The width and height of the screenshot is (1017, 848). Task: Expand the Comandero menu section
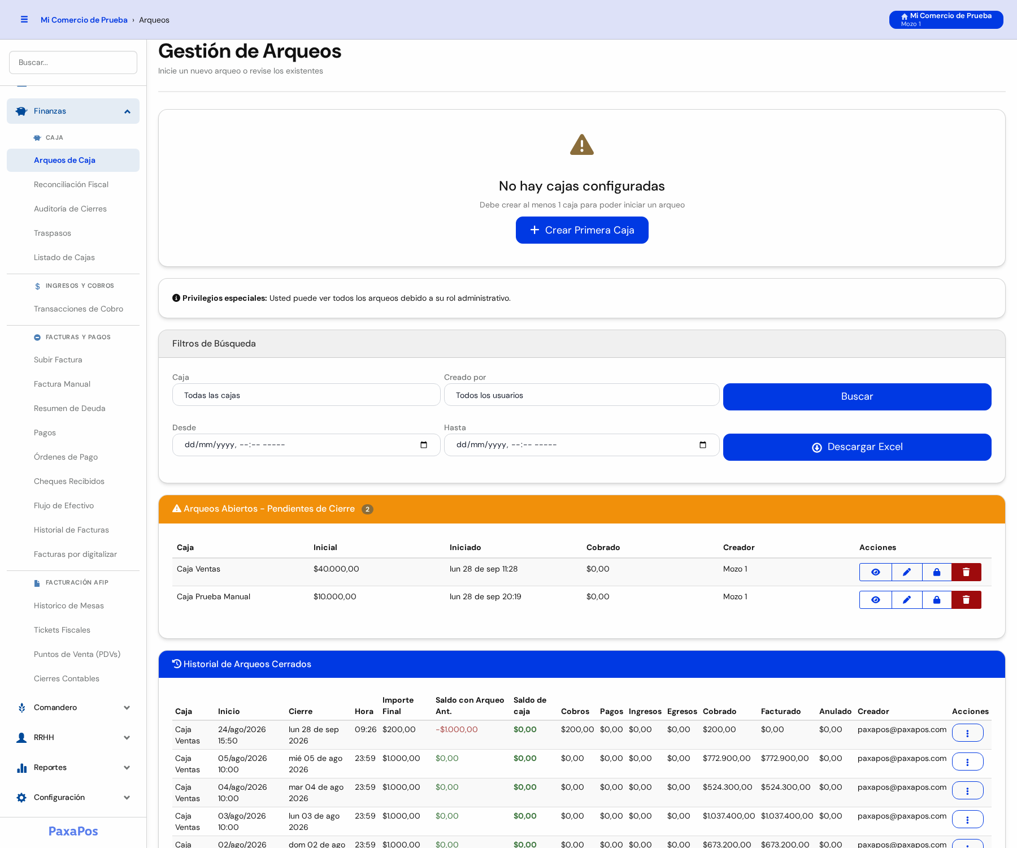[x=73, y=708]
